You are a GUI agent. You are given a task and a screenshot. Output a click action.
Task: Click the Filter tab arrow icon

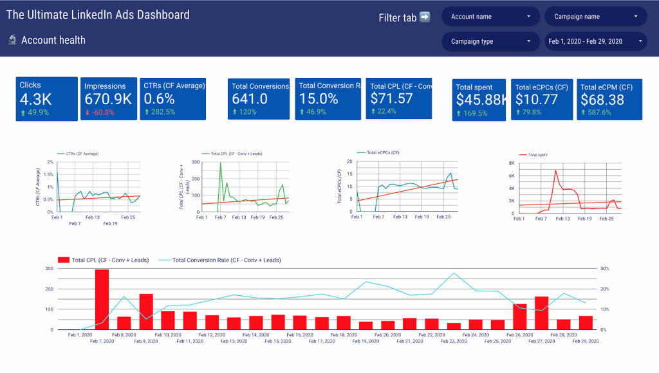425,17
